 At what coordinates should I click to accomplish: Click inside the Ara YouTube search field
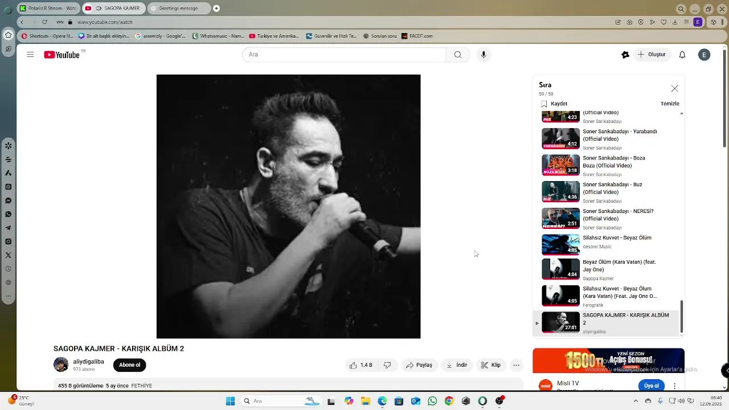point(344,55)
